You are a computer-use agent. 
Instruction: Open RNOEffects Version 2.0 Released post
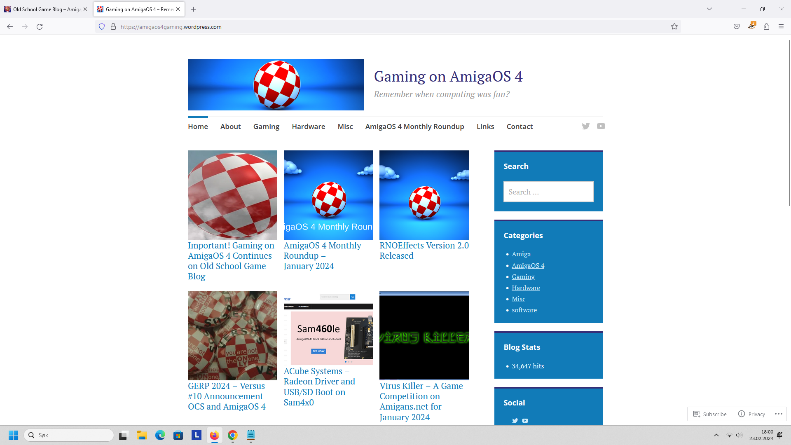tap(424, 251)
